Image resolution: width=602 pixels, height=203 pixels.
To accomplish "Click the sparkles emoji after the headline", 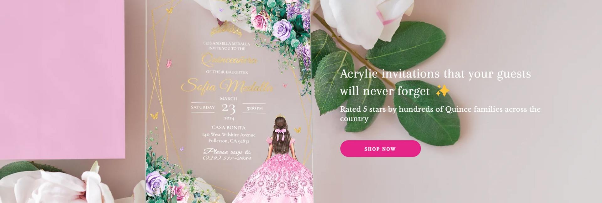I will [443, 91].
